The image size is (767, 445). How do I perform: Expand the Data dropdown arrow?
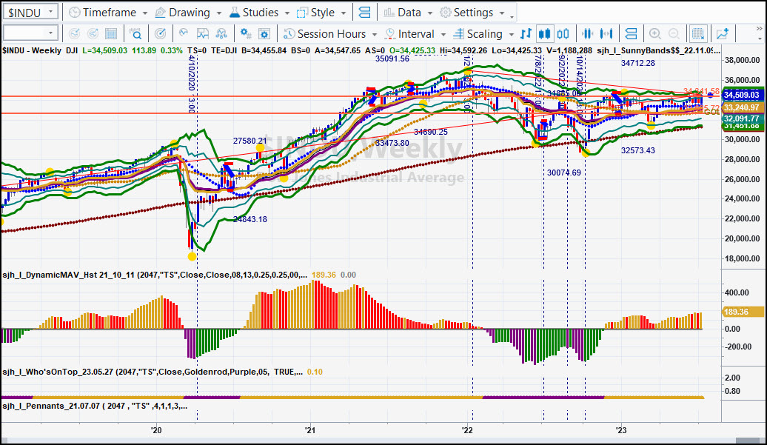pos(430,13)
